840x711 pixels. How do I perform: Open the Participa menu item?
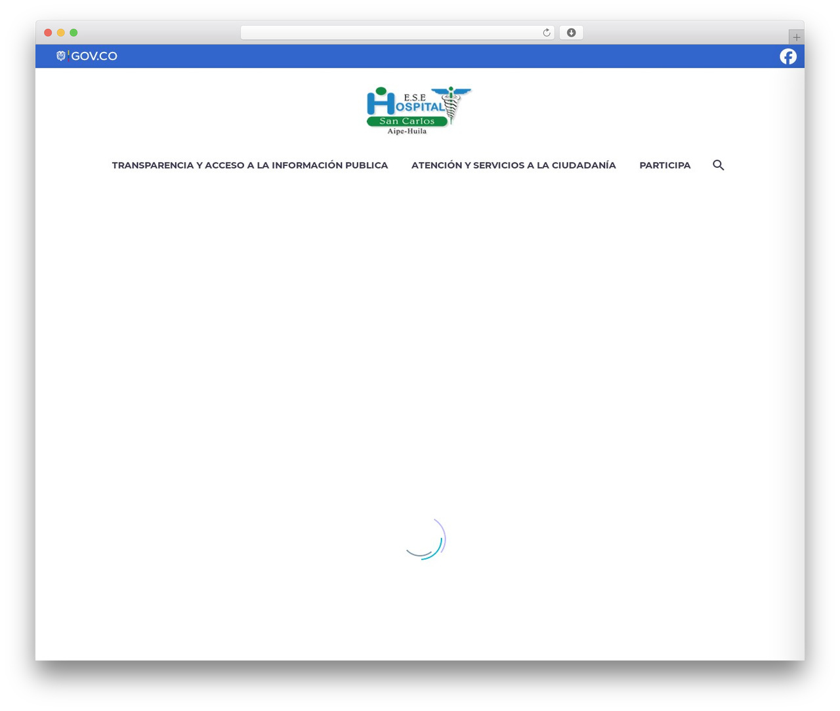pyautogui.click(x=665, y=165)
